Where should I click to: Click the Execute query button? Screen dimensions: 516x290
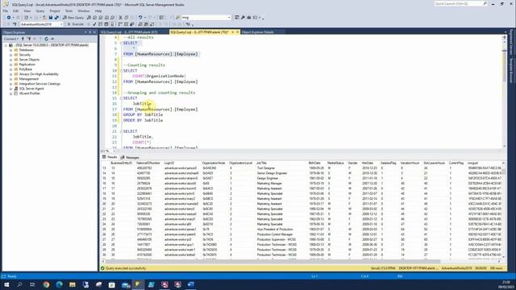tap(75, 24)
